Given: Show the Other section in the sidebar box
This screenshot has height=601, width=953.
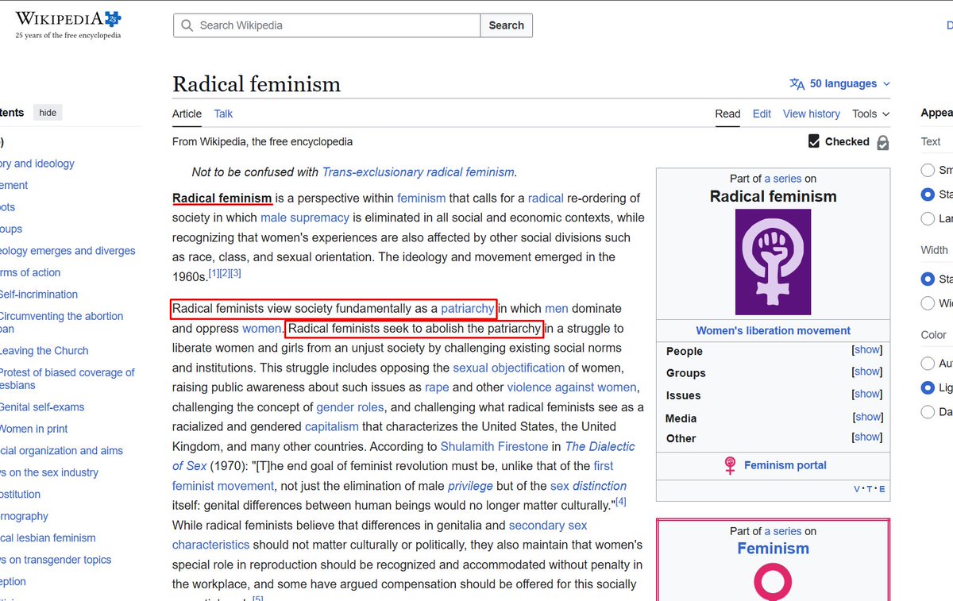Looking at the screenshot, I should pyautogui.click(x=866, y=437).
